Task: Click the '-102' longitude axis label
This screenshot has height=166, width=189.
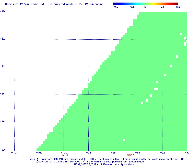Action: pos(39,153)
